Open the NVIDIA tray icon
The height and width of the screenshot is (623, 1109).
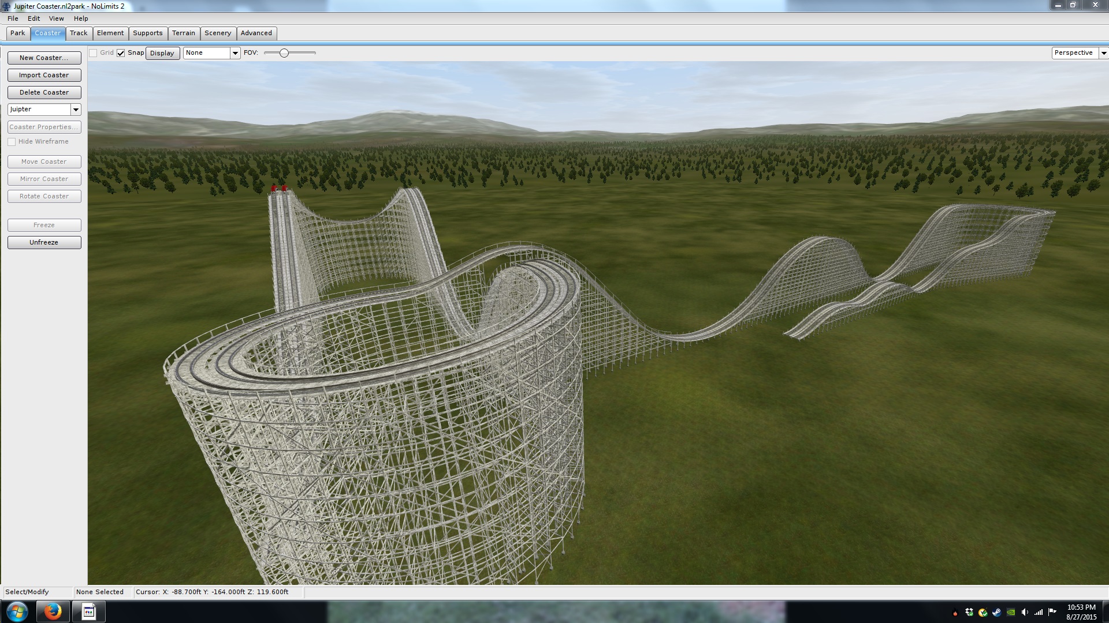(1011, 612)
